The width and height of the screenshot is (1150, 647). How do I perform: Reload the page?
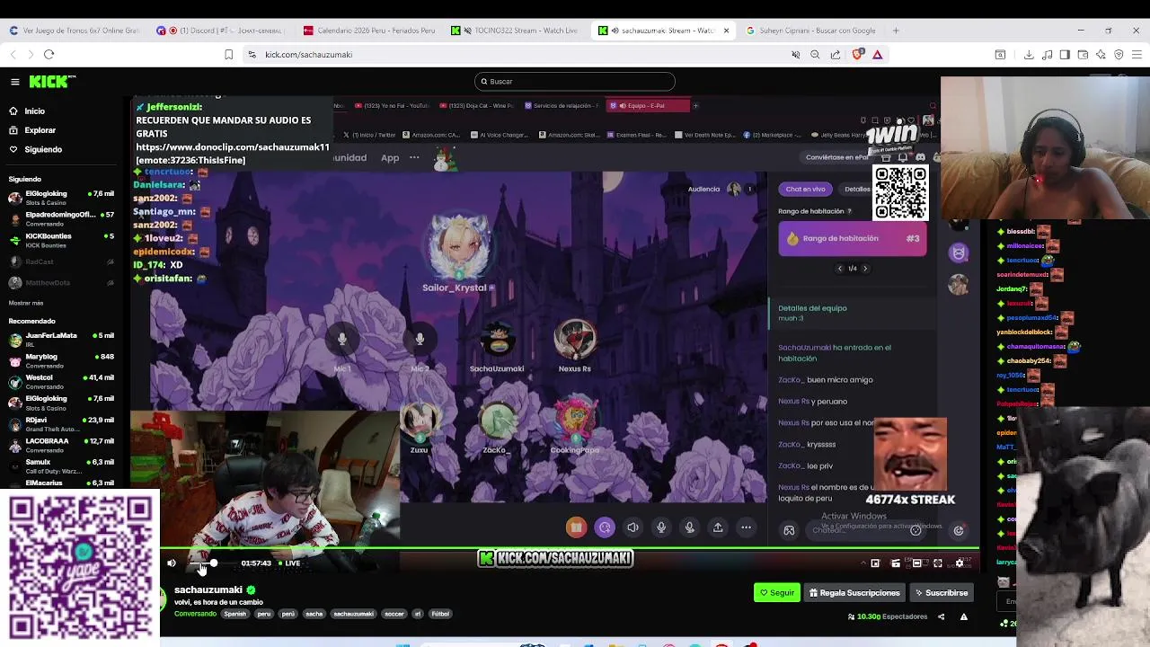49,55
